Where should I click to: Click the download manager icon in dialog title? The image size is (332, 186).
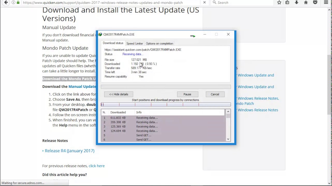click(100, 34)
